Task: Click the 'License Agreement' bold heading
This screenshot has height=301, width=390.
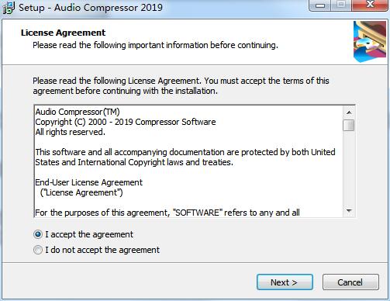Action: pyautogui.click(x=63, y=33)
